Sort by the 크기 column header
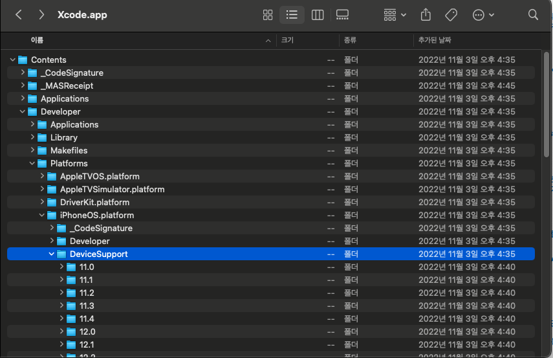Viewport: 553px width, 358px height. point(287,40)
